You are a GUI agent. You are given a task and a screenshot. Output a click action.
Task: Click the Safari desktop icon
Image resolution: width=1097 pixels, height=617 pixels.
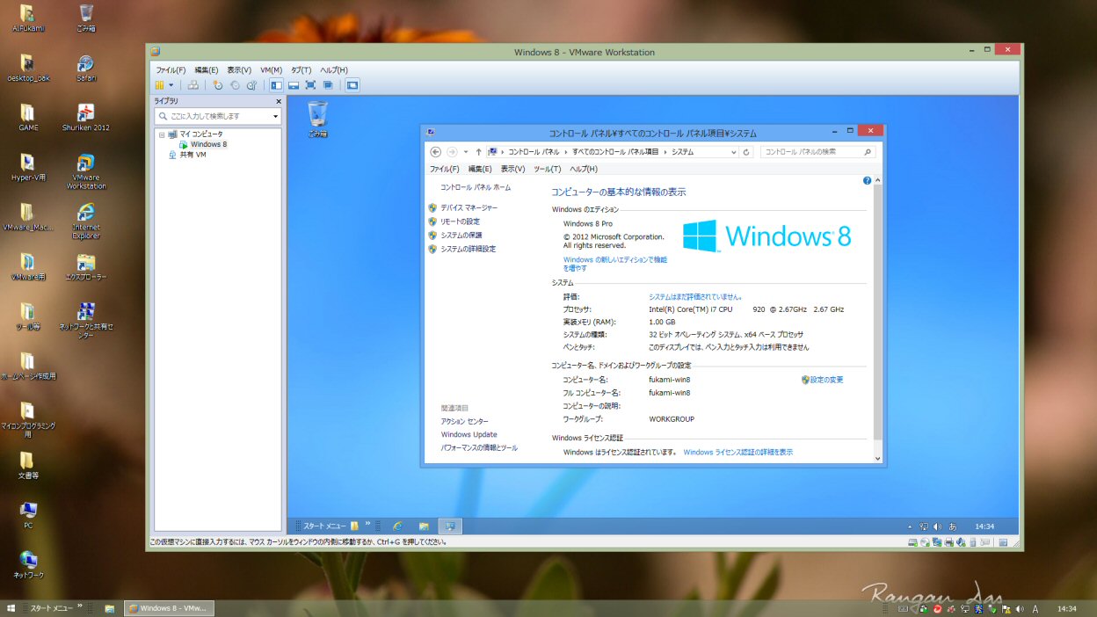click(86, 69)
